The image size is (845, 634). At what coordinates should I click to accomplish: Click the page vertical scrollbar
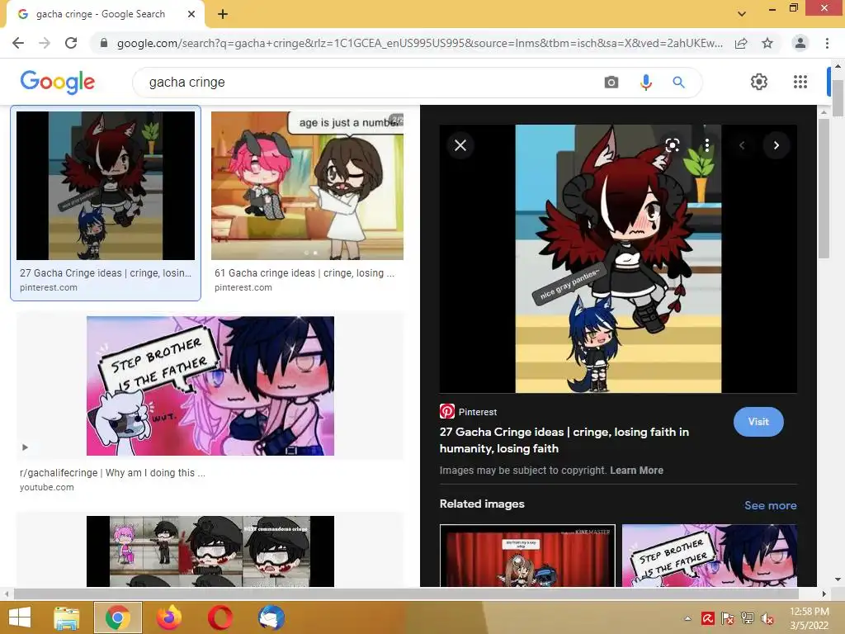tap(838, 98)
